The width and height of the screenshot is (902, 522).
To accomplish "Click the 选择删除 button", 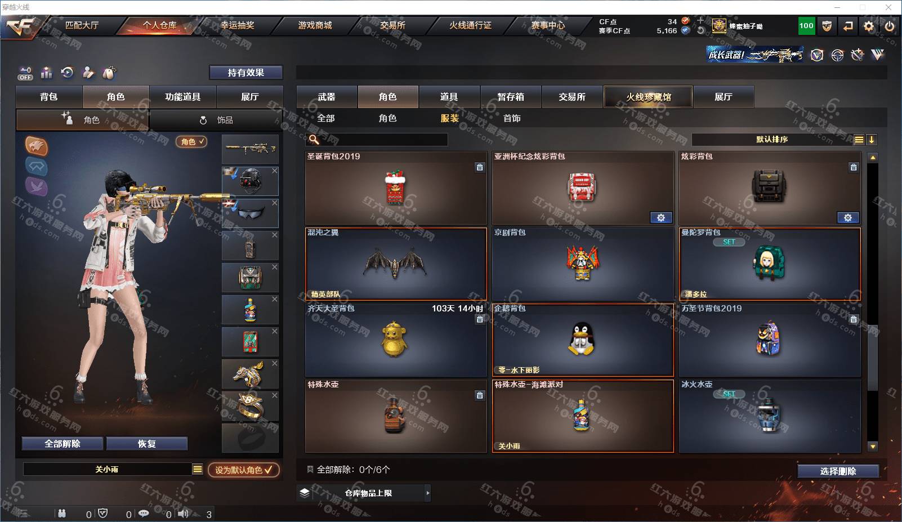I will (838, 471).
